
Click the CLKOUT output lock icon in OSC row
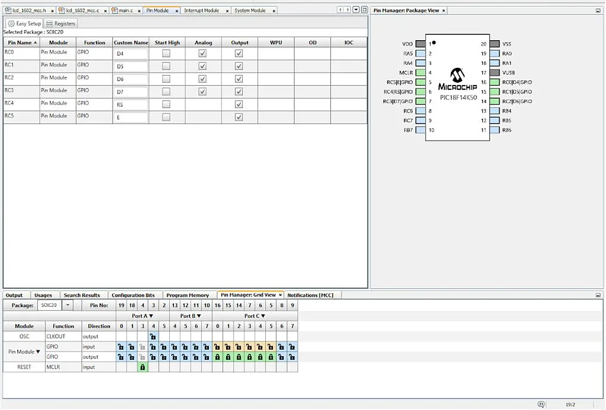(x=153, y=337)
